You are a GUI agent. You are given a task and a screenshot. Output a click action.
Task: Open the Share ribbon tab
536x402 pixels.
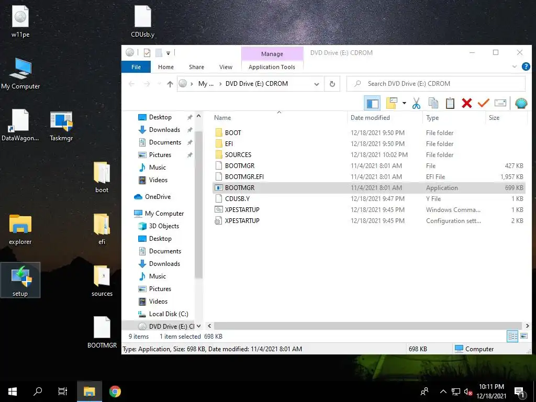(196, 67)
